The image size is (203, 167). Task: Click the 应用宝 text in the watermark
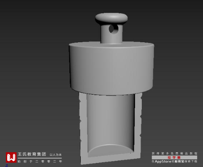tap(179, 162)
